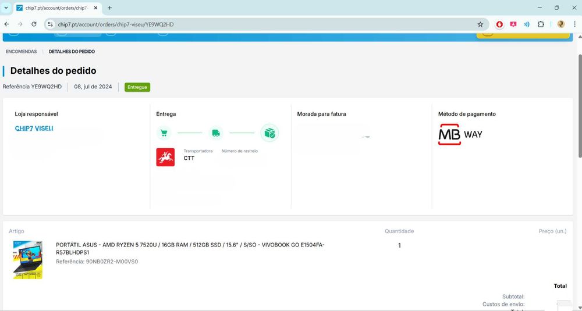Click the address bar URL

point(116,24)
